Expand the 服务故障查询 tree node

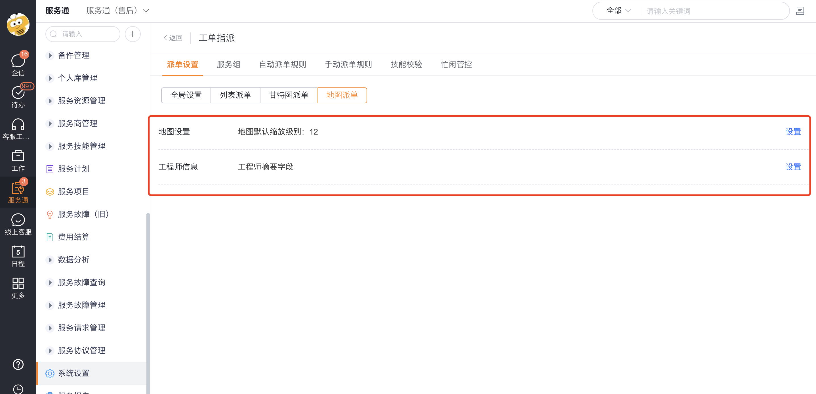pyautogui.click(x=50, y=282)
